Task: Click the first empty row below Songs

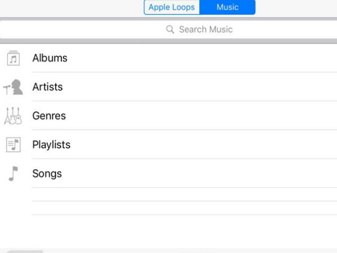Action: 168,195
